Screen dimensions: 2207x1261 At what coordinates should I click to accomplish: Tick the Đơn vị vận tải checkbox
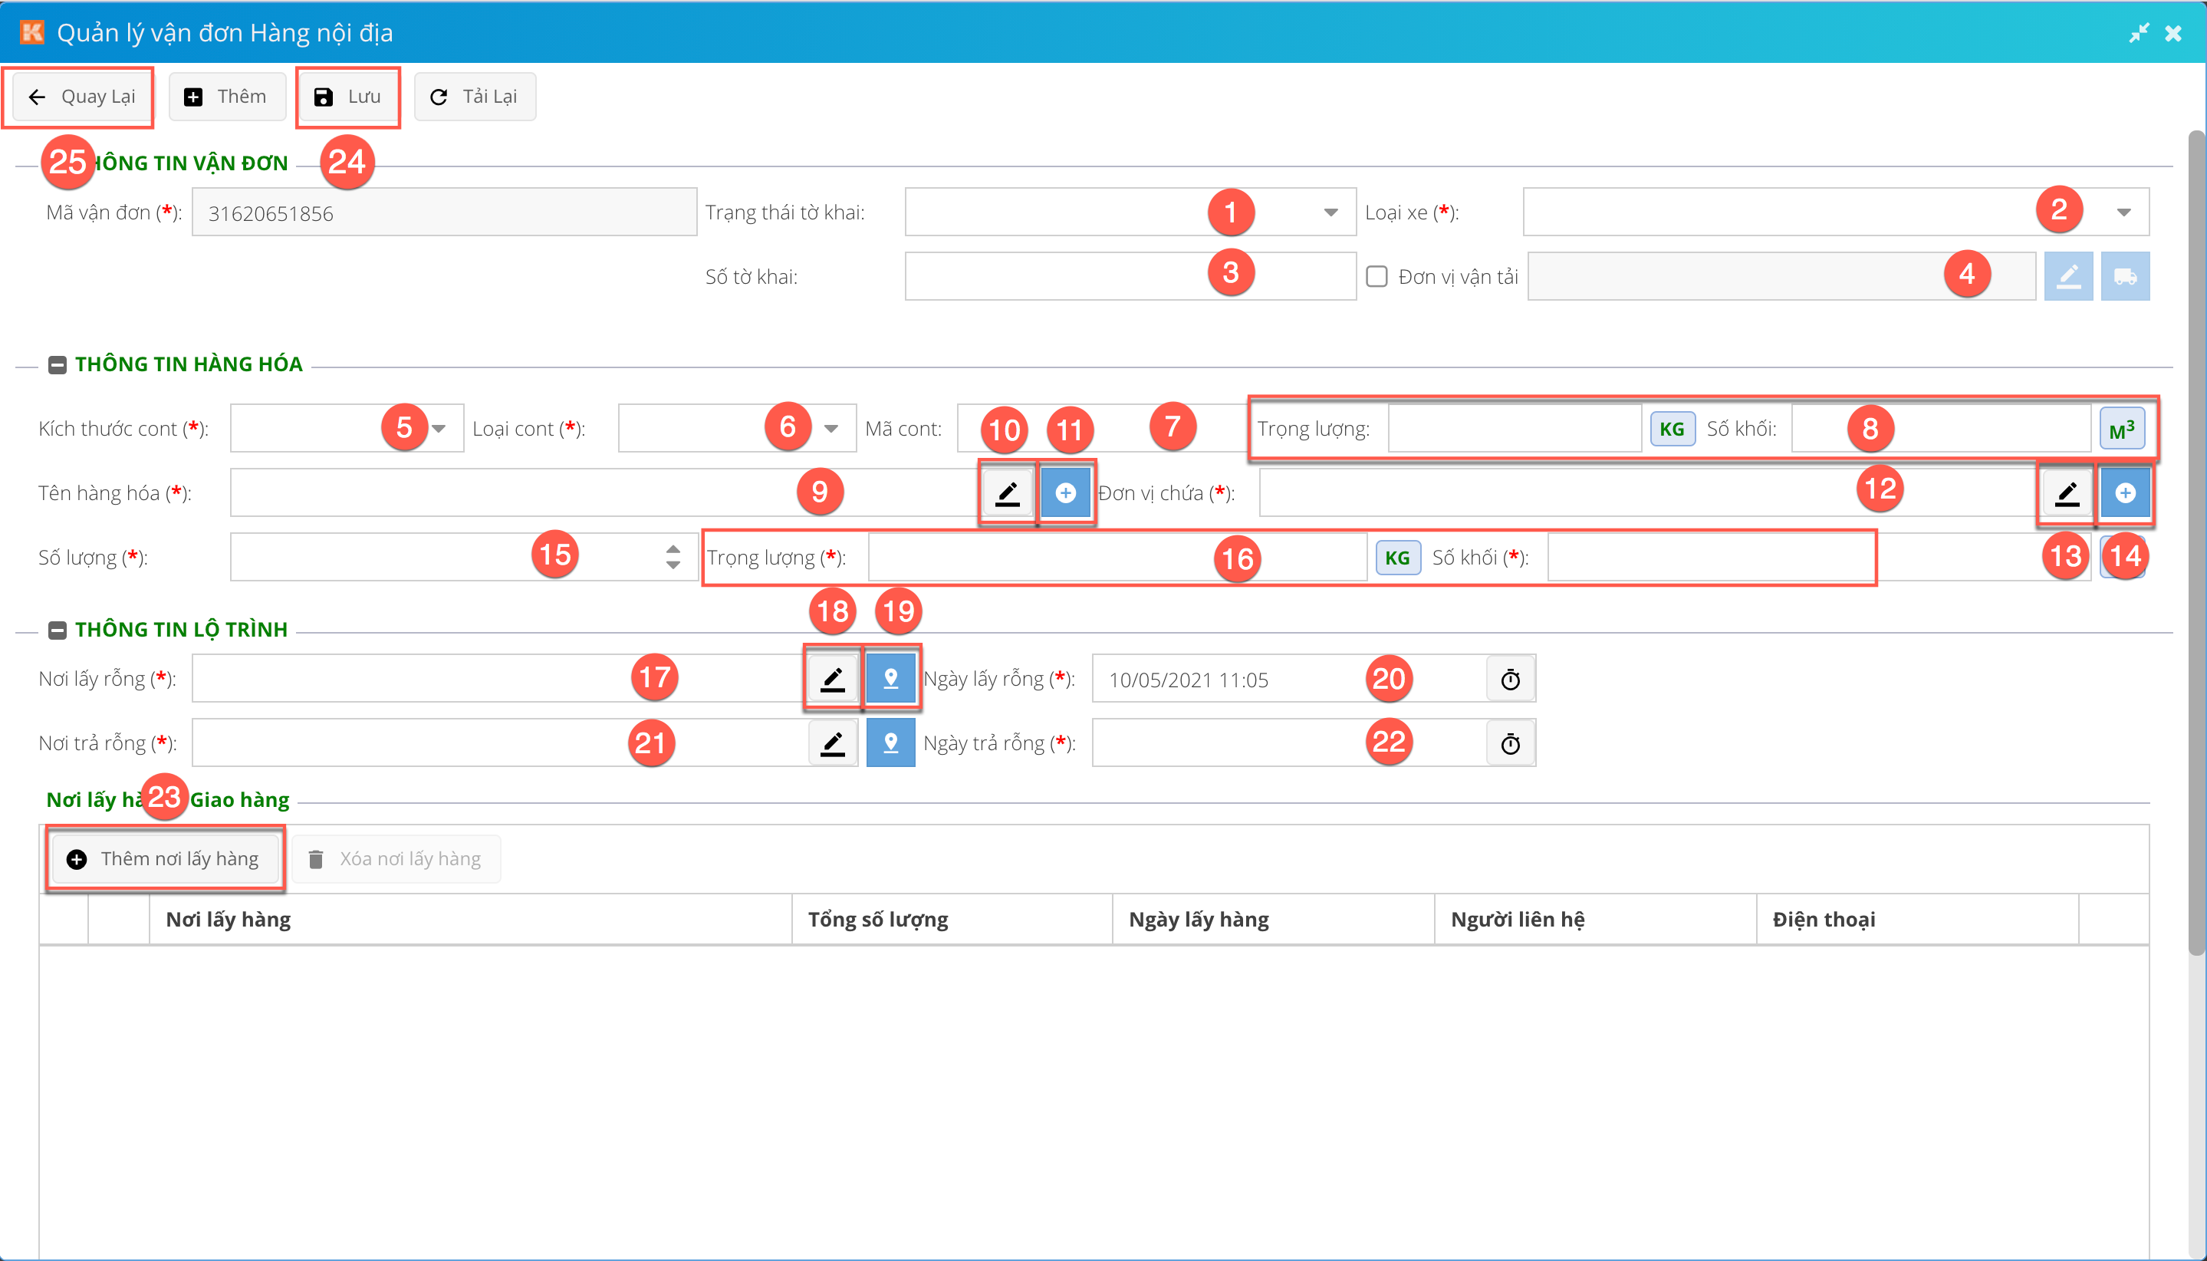point(1376,276)
